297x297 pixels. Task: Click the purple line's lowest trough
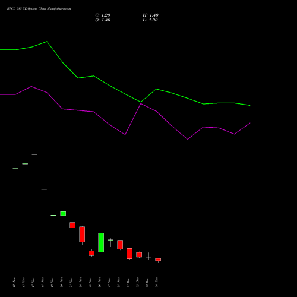coord(188,139)
